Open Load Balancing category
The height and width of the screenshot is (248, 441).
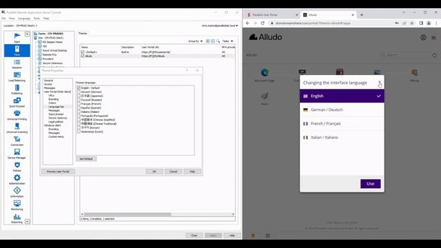(17, 76)
